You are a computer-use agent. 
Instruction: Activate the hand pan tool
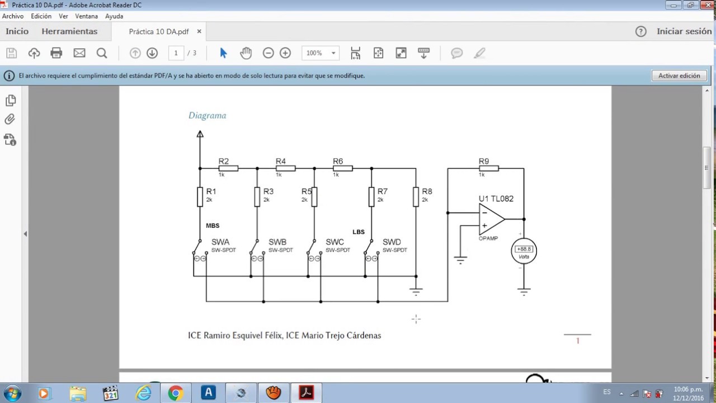point(246,53)
